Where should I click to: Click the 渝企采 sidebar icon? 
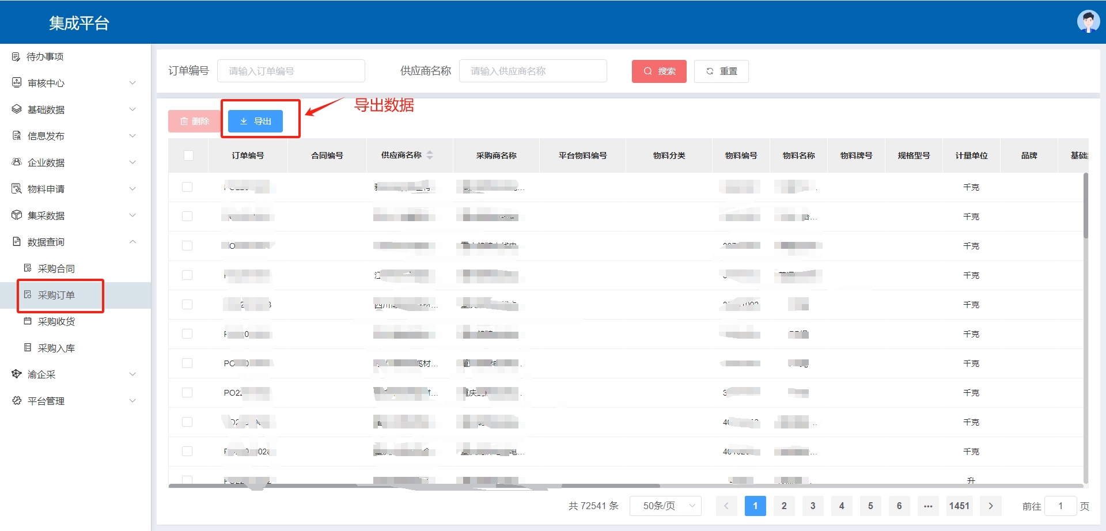pyautogui.click(x=17, y=374)
